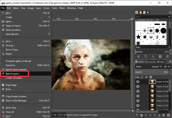Switch to the Channels tab
This screenshot has height=118, width=172.
(150, 62)
